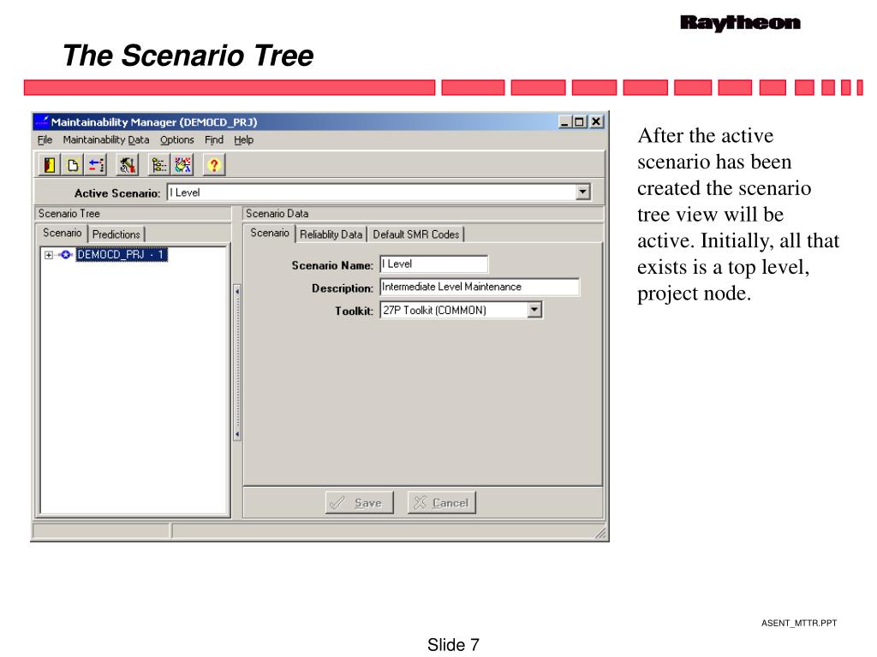
Task: Click the hammer and tools toolbar icon
Action: pyautogui.click(x=128, y=165)
